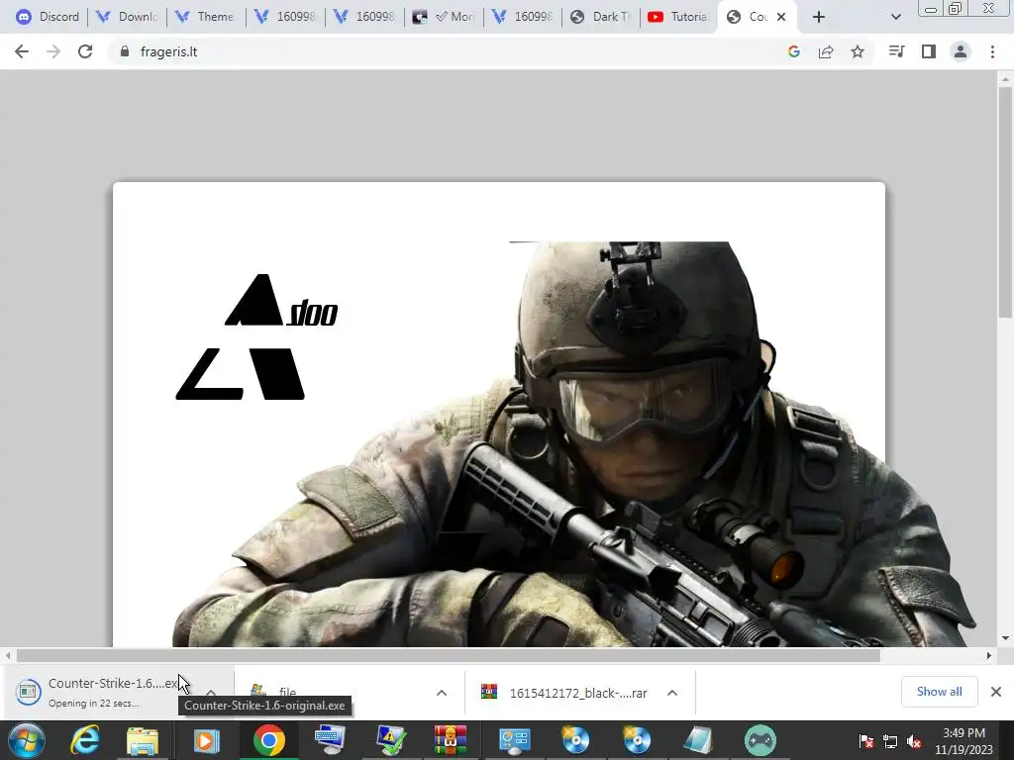
Task: Close the downloads bar
Action: 996,692
